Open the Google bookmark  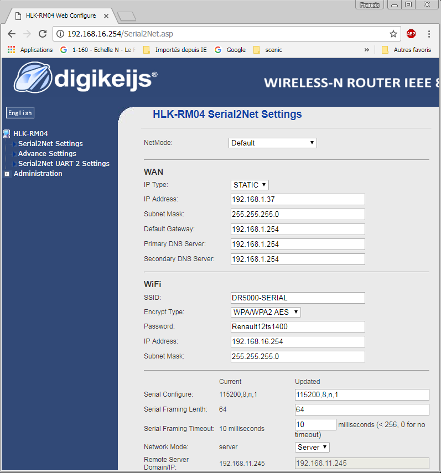point(230,50)
